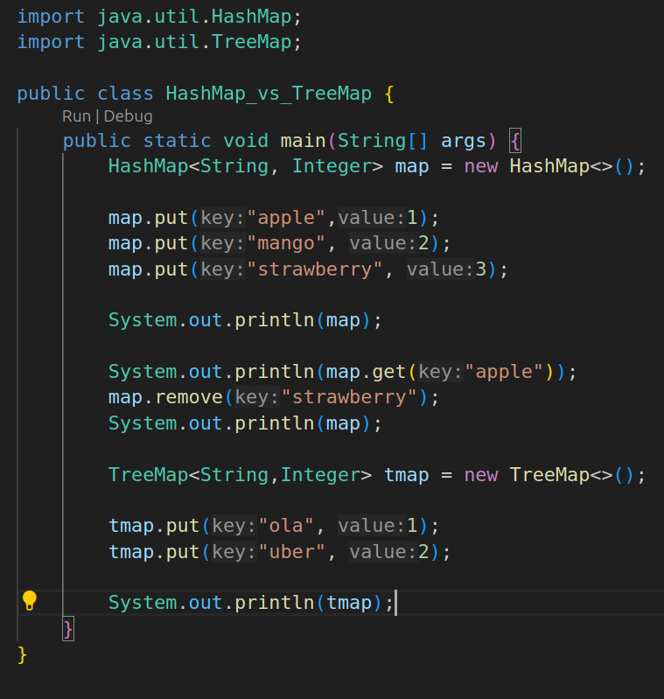Click tmap inside the last println call
This screenshot has width=664, height=699.
pos(349,603)
